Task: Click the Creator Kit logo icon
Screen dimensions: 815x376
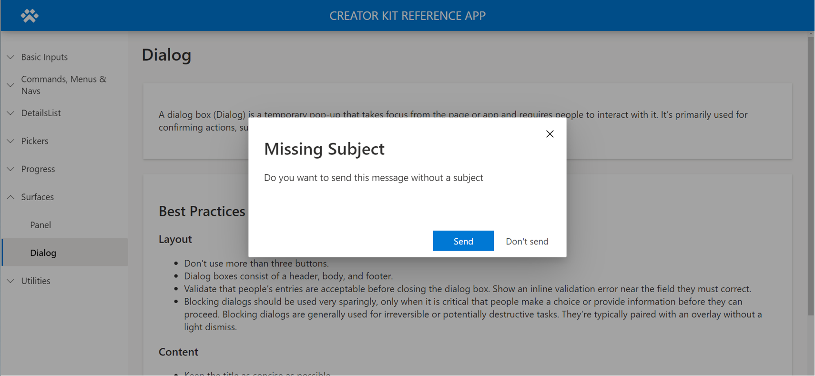Action: pos(30,16)
